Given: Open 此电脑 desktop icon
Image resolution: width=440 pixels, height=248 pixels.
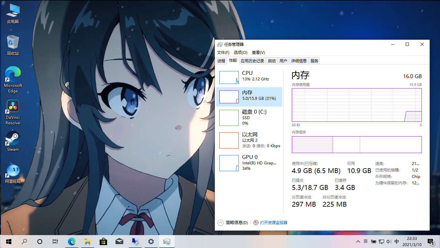Looking at the screenshot, I should coord(13,14).
